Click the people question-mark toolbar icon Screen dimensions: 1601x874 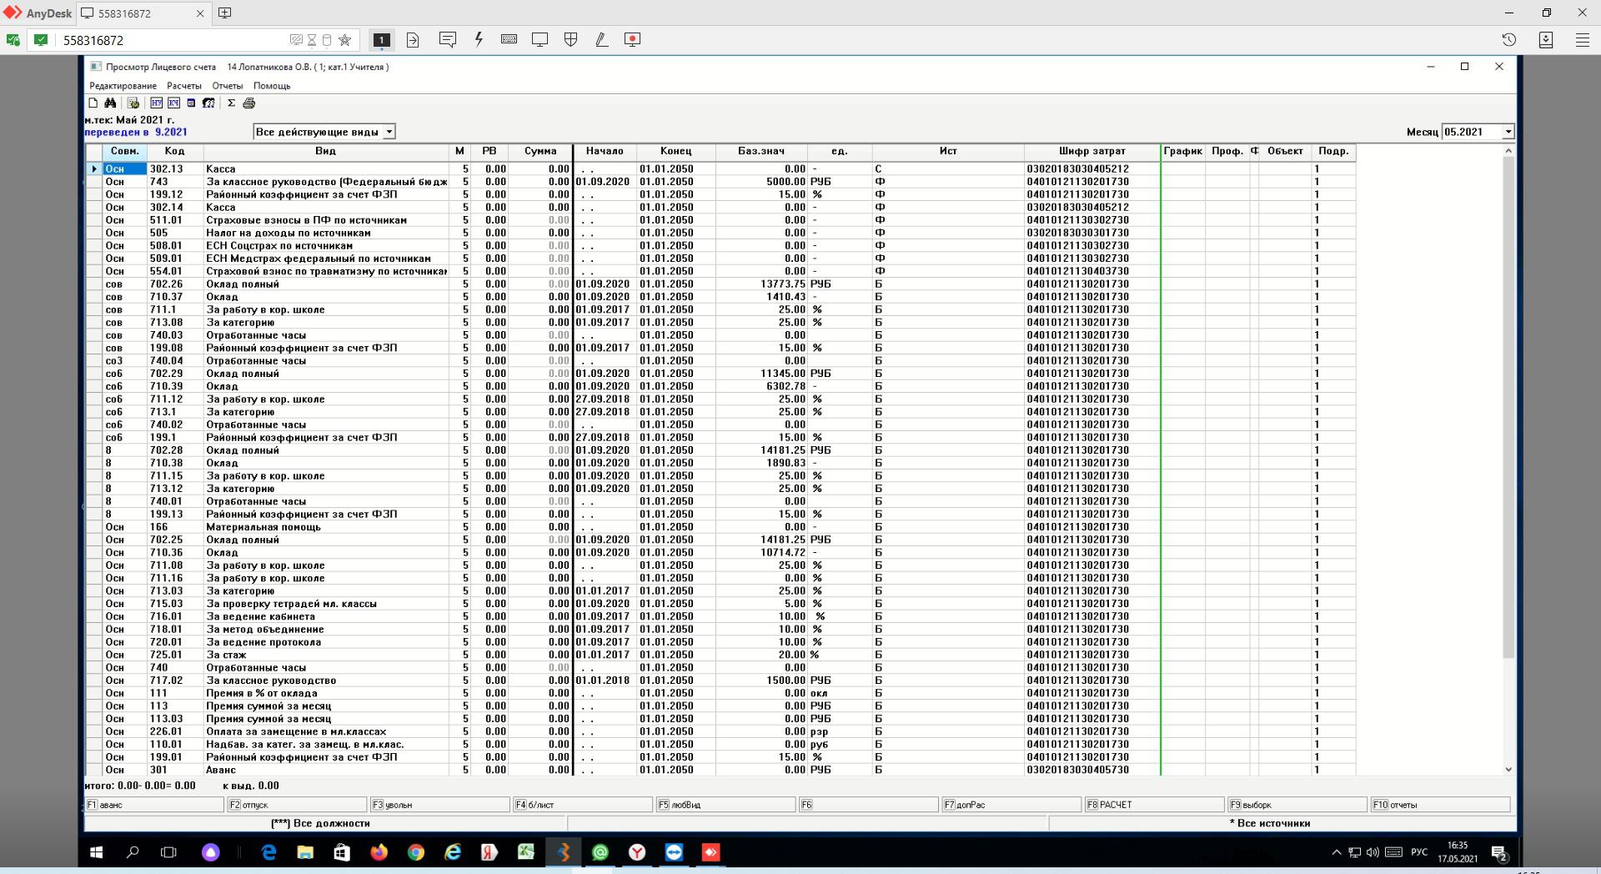[x=208, y=103]
